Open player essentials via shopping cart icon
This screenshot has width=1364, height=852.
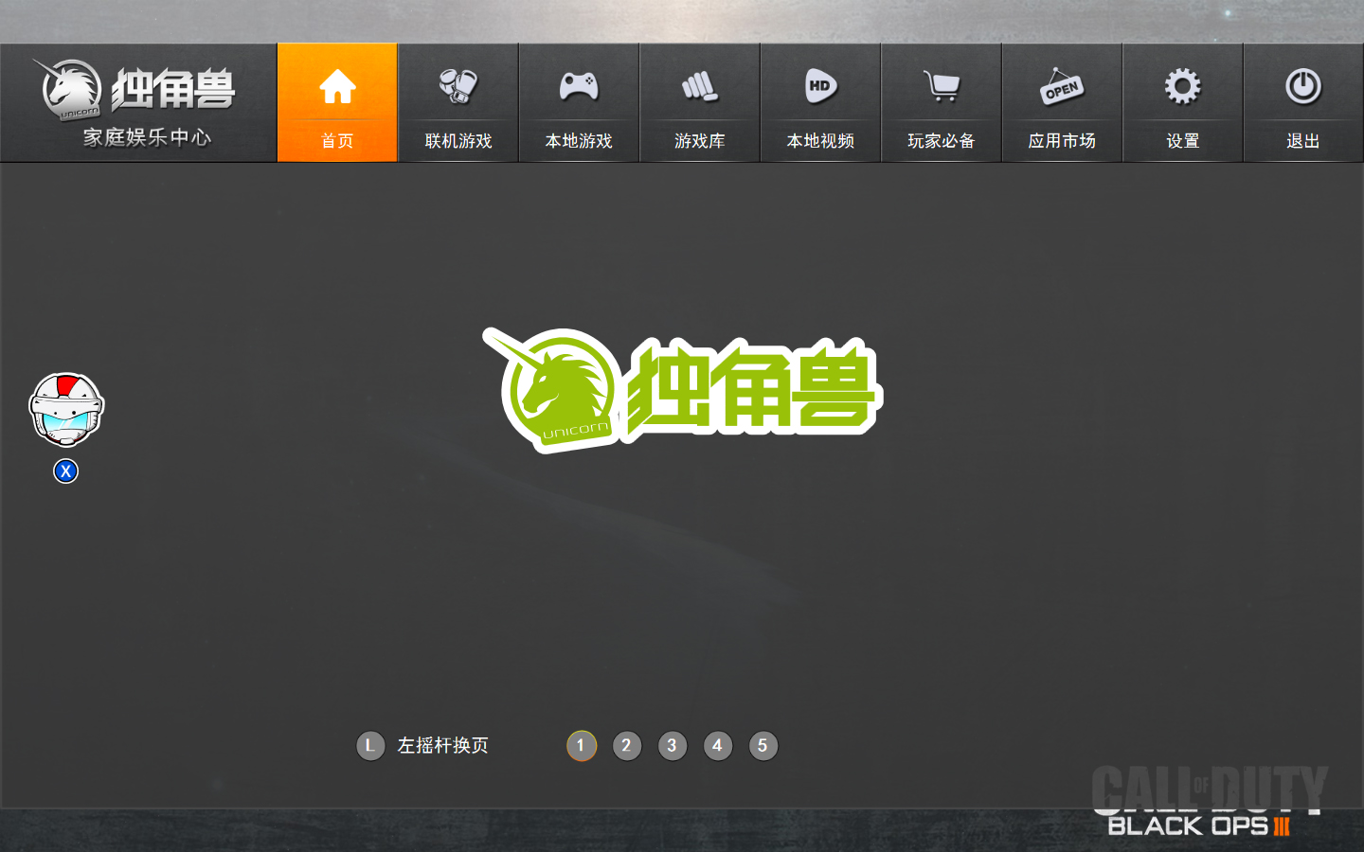[x=941, y=85]
